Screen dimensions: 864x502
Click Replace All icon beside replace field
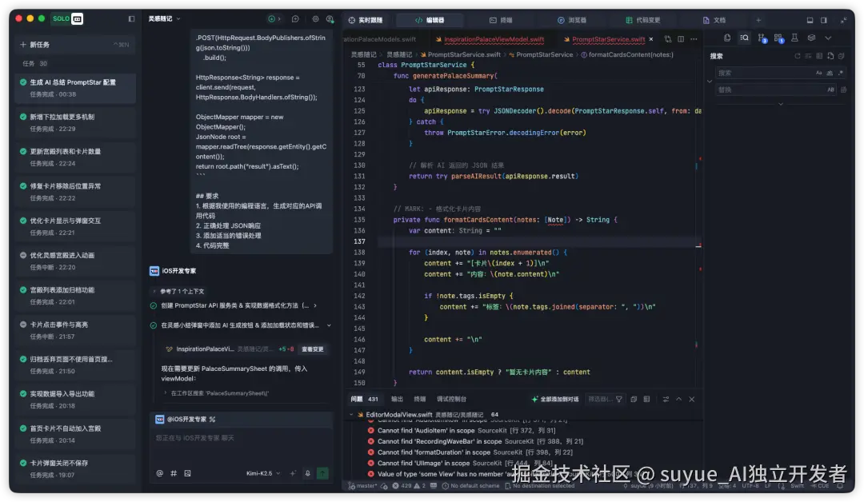pos(844,90)
